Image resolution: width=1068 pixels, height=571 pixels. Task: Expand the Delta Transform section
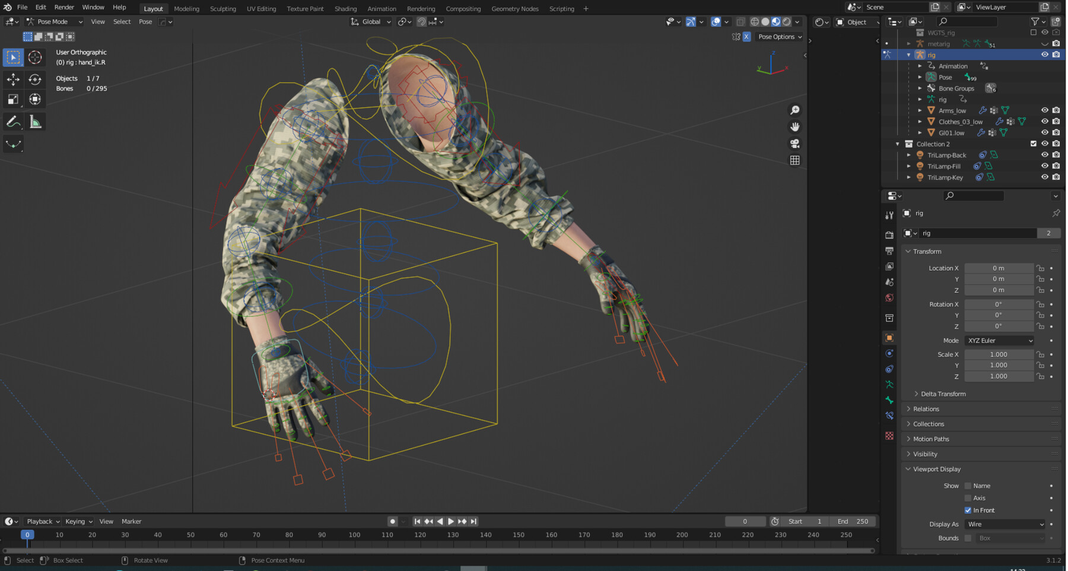(x=943, y=394)
